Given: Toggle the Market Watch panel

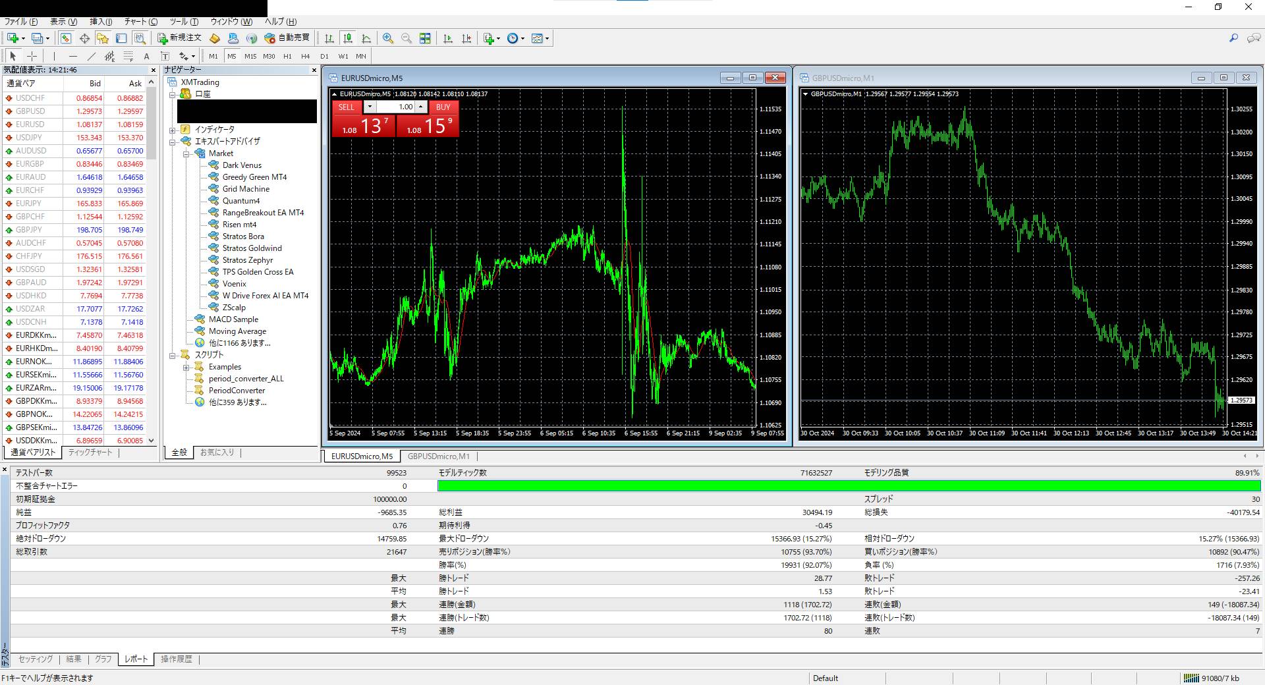Looking at the screenshot, I should [65, 38].
